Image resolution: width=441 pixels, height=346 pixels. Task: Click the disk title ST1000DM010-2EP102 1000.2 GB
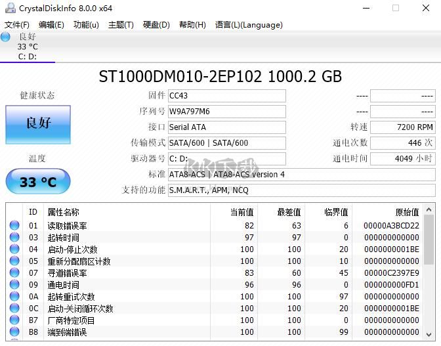click(x=220, y=77)
